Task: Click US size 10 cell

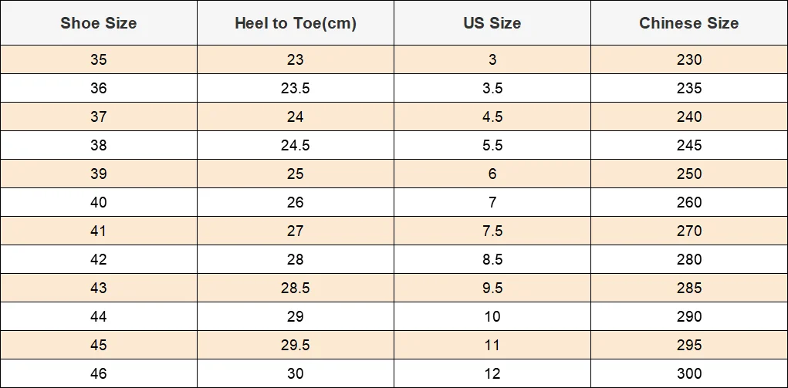Action: (x=492, y=316)
